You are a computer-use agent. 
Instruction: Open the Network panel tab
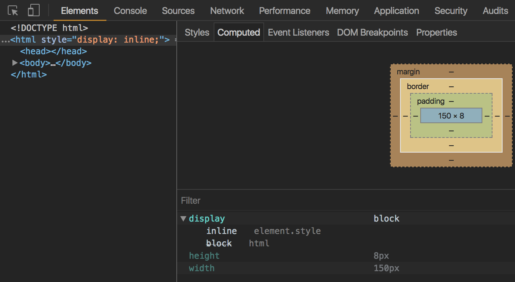click(x=227, y=11)
